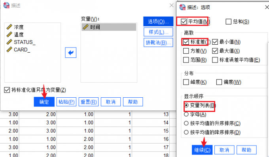Close the 描述 dialog

point(171,5)
